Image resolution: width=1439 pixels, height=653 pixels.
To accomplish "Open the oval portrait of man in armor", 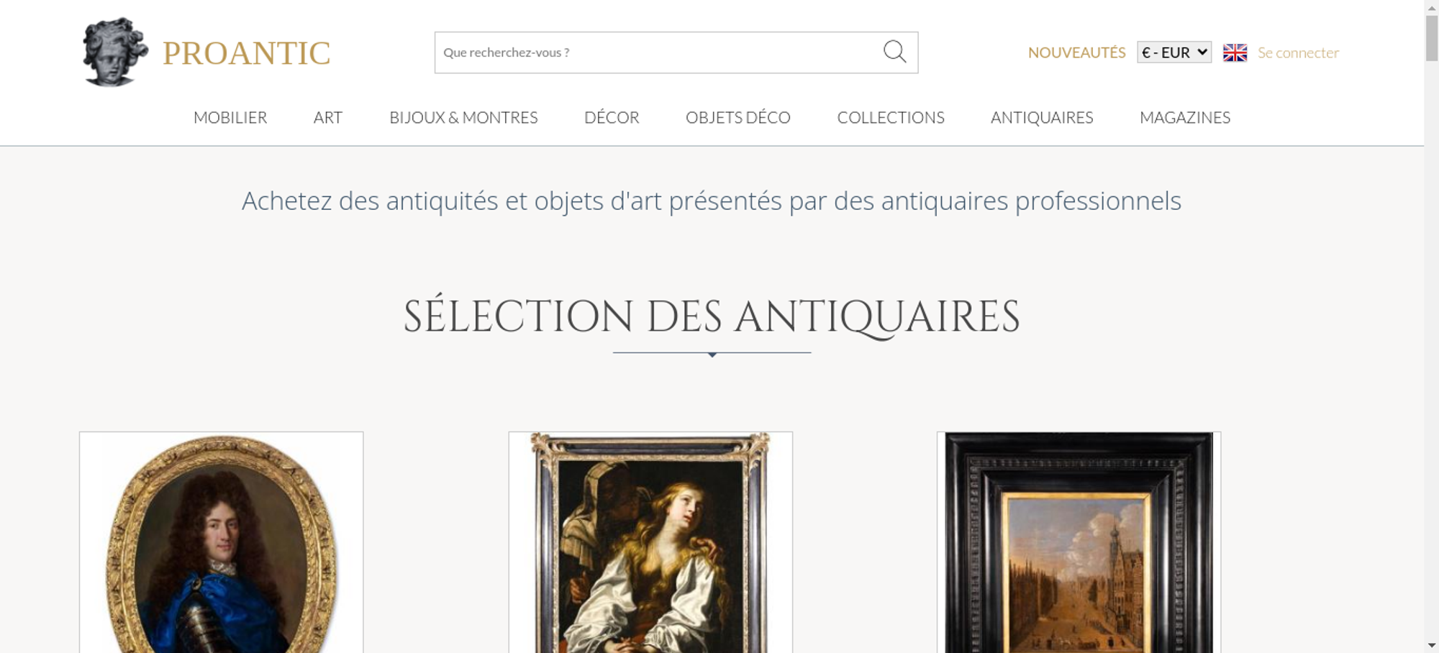I will 221,542.
